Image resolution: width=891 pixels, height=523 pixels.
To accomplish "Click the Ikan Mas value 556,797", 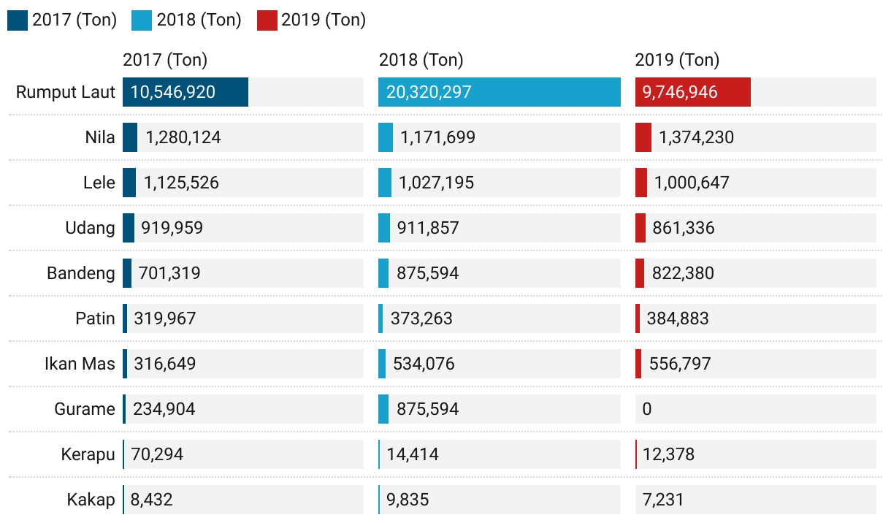I will click(x=680, y=364).
